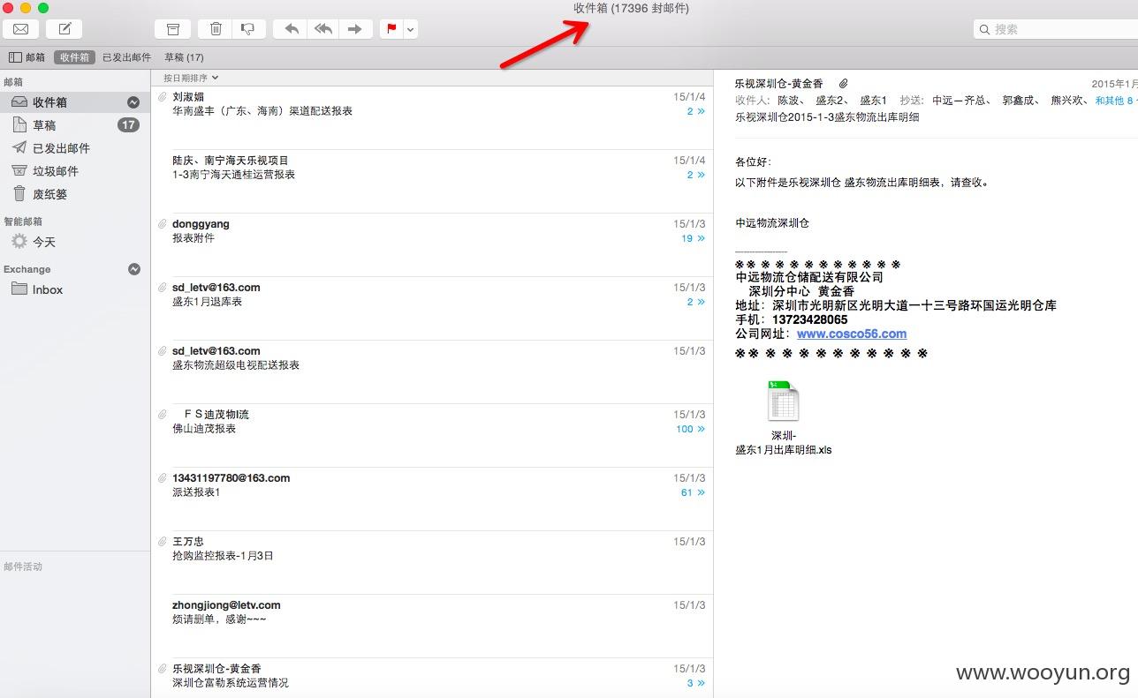Screen dimensions: 1138x698
Task: Expand 收件箱 with its circled chevron
Action: click(x=133, y=102)
